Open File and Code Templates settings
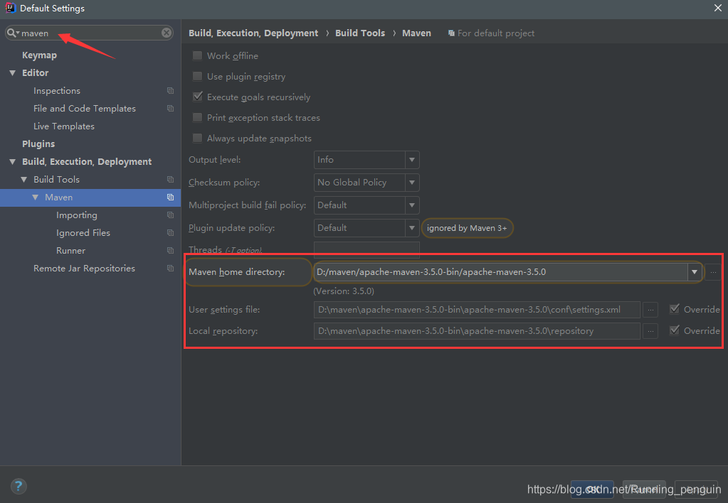Image resolution: width=728 pixels, height=503 pixels. click(x=85, y=109)
